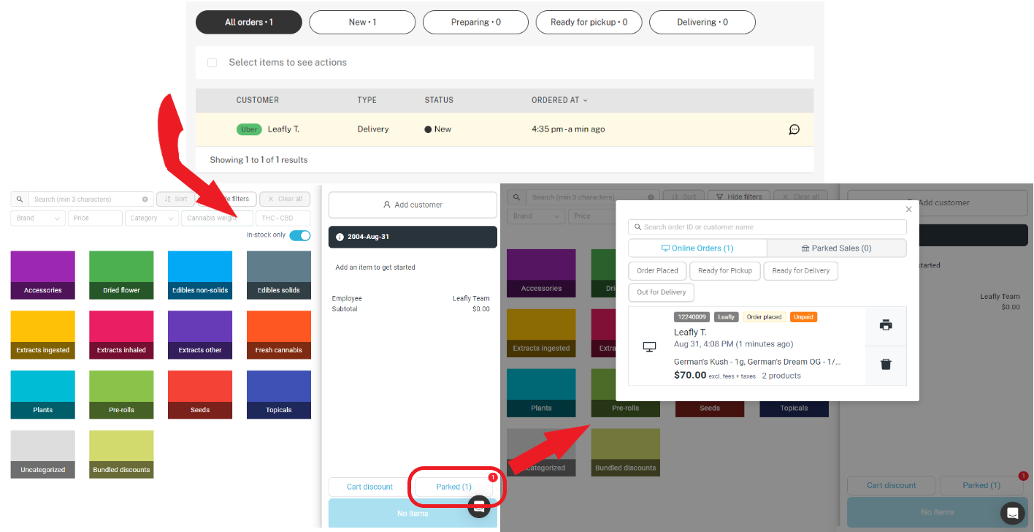
Task: Click the green Uber badge on the order row
Action: [249, 129]
